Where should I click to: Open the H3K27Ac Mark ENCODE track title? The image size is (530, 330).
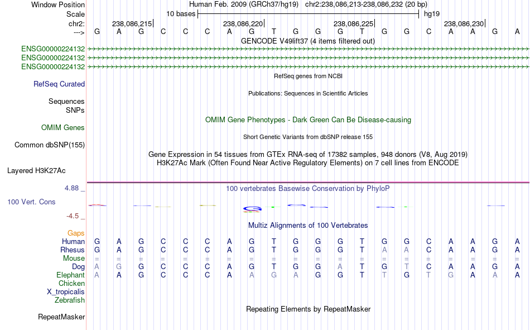[x=308, y=163]
